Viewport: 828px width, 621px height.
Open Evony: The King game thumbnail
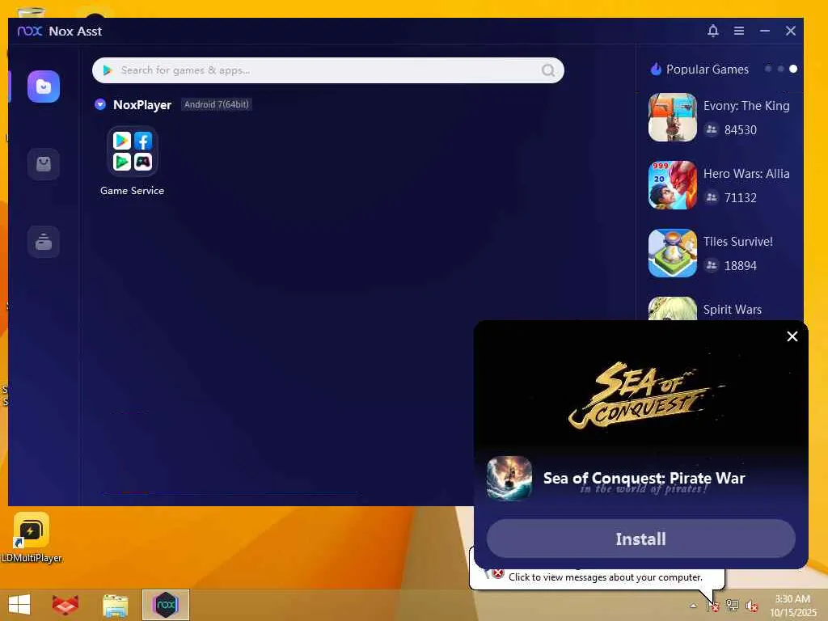672,117
